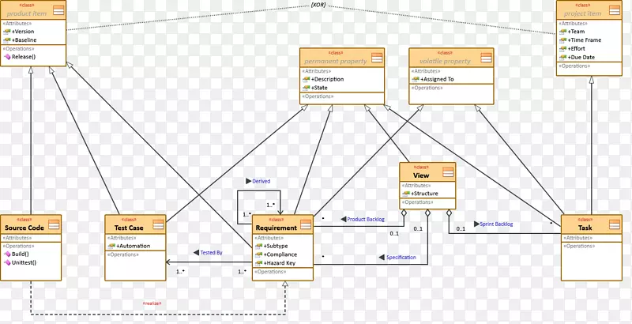Click the permanent property class icon
Viewport: 632px width, 324px height.
pos(377,58)
